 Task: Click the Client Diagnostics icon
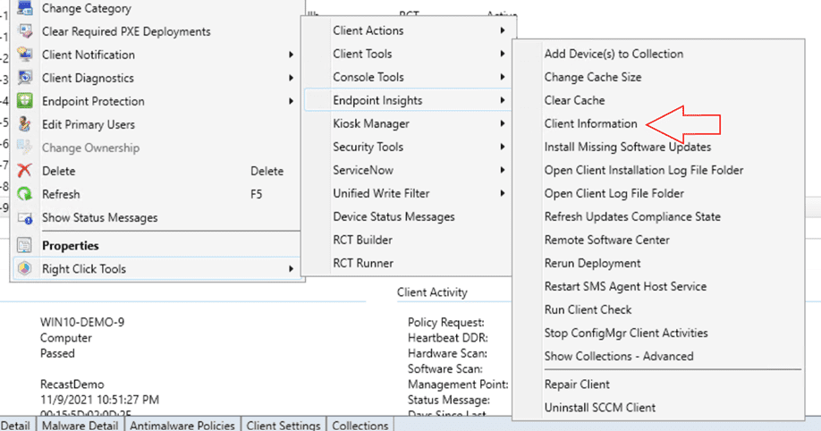click(25, 78)
